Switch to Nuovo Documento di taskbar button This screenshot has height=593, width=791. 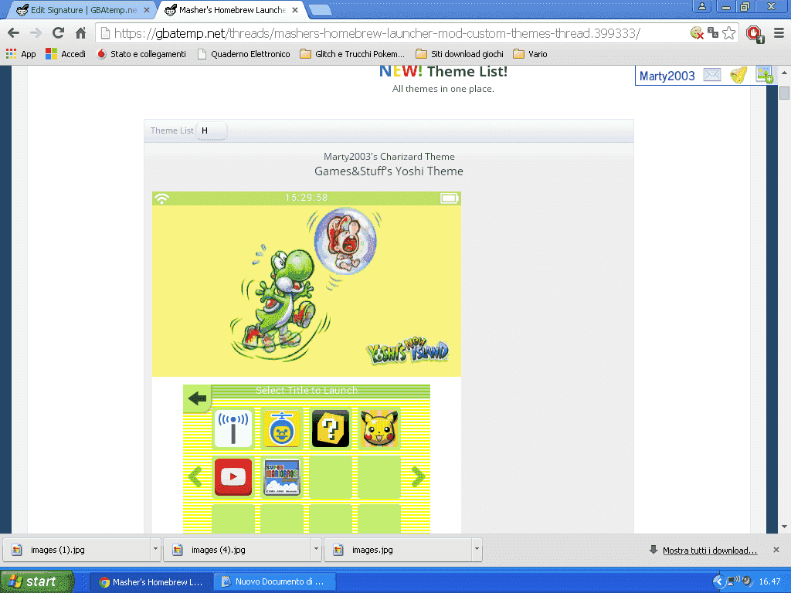point(275,582)
